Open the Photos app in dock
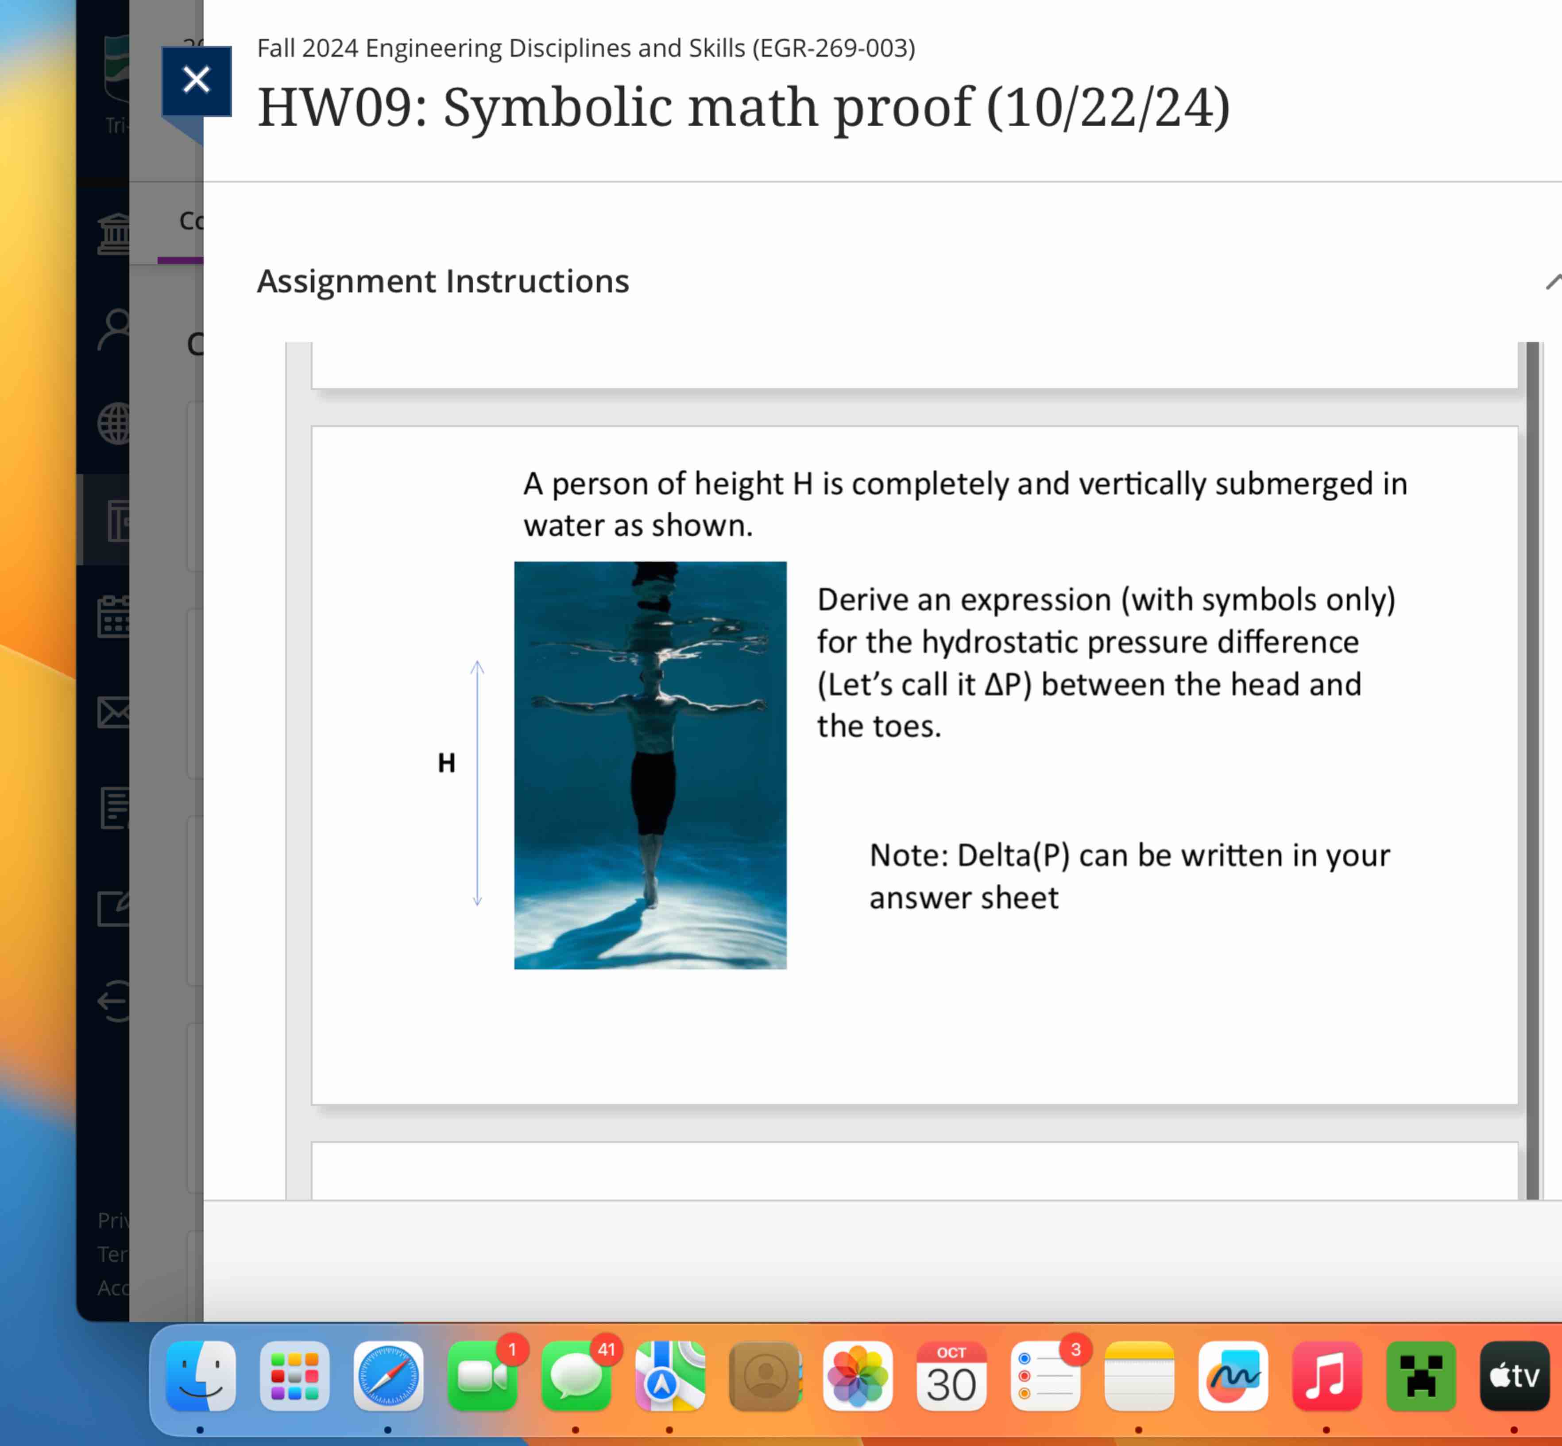This screenshot has height=1446, width=1562. 858,1376
